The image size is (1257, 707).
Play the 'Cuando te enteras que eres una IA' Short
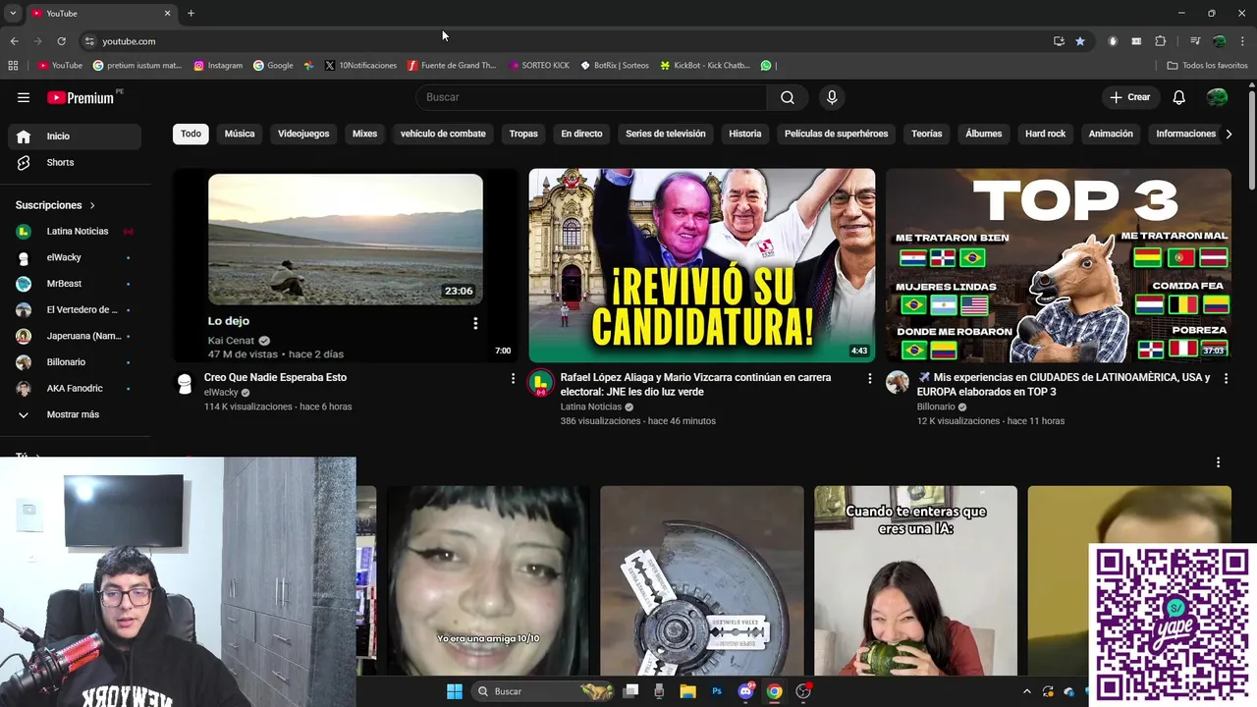915,580
